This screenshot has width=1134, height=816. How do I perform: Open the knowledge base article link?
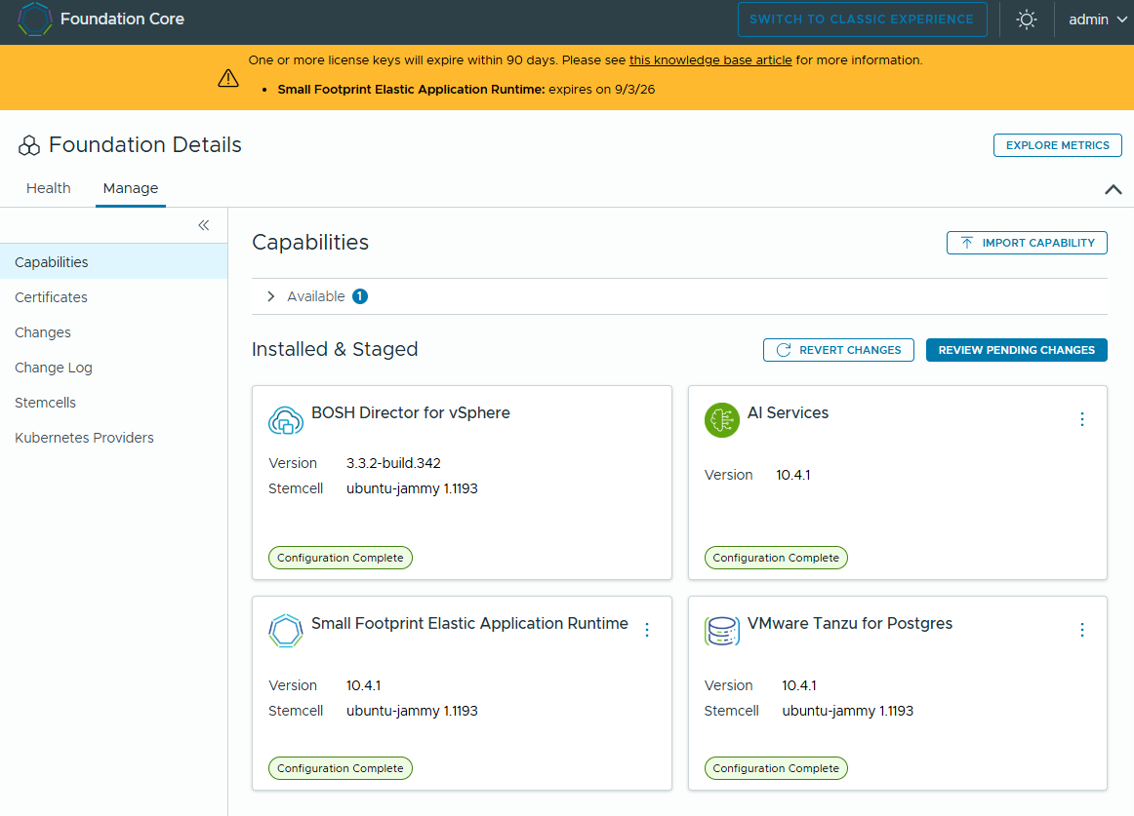710,60
